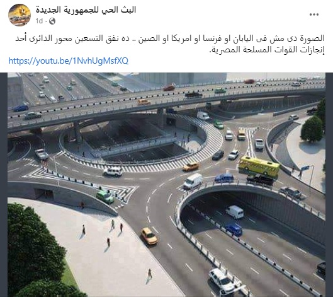Click the globe public audience icon
333x297 pixels.
point(52,21)
